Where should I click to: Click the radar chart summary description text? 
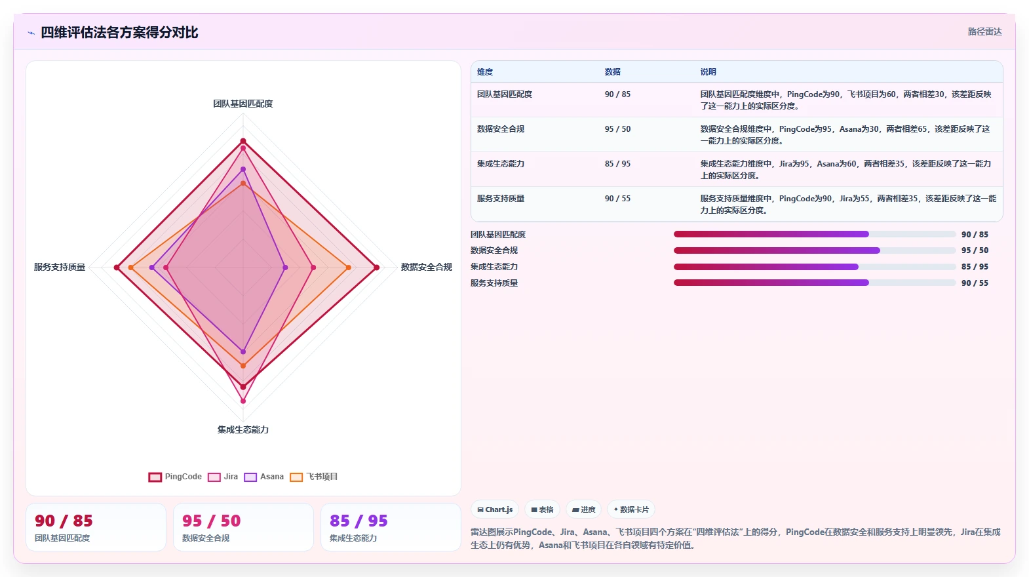click(735, 538)
